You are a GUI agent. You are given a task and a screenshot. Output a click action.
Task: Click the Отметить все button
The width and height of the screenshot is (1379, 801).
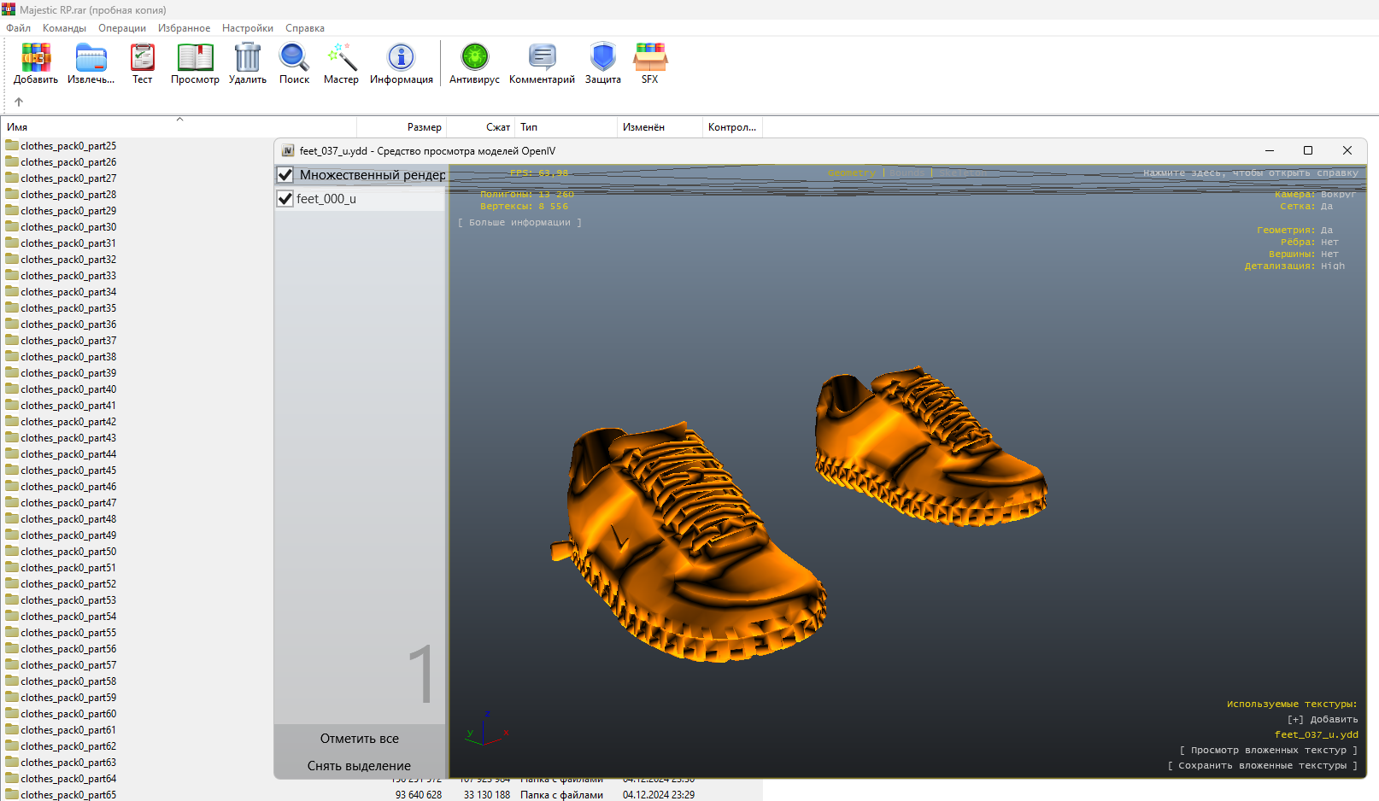click(x=360, y=739)
